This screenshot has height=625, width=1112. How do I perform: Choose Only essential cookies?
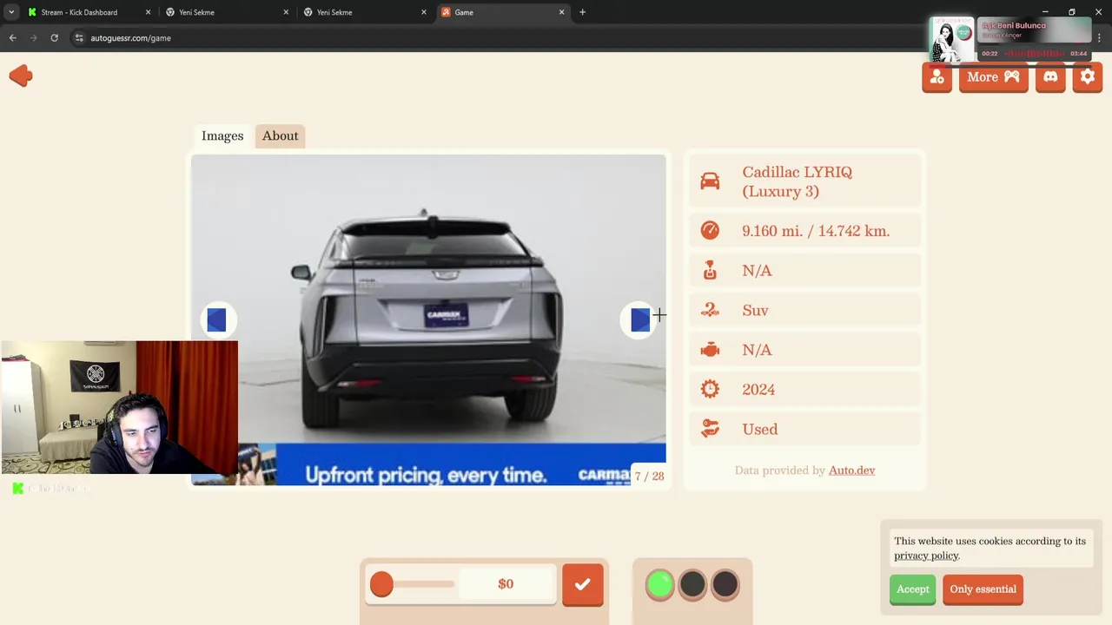(983, 589)
